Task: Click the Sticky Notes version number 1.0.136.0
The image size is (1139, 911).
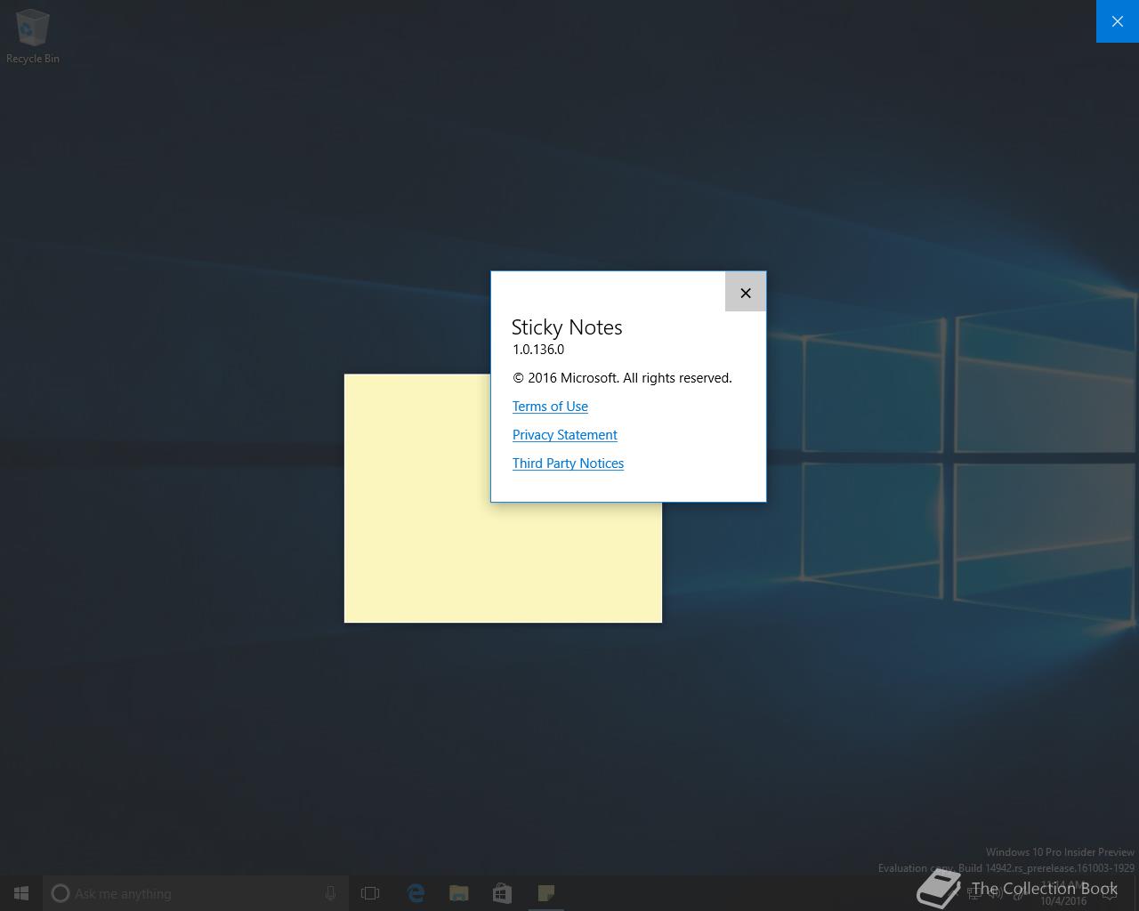Action: click(538, 350)
